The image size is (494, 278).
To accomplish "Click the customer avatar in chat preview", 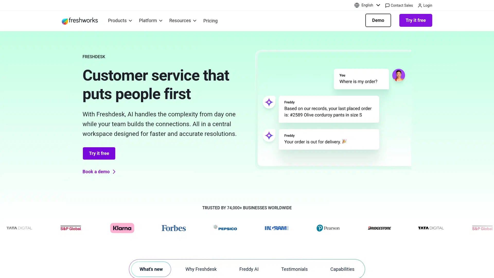I will (399, 75).
